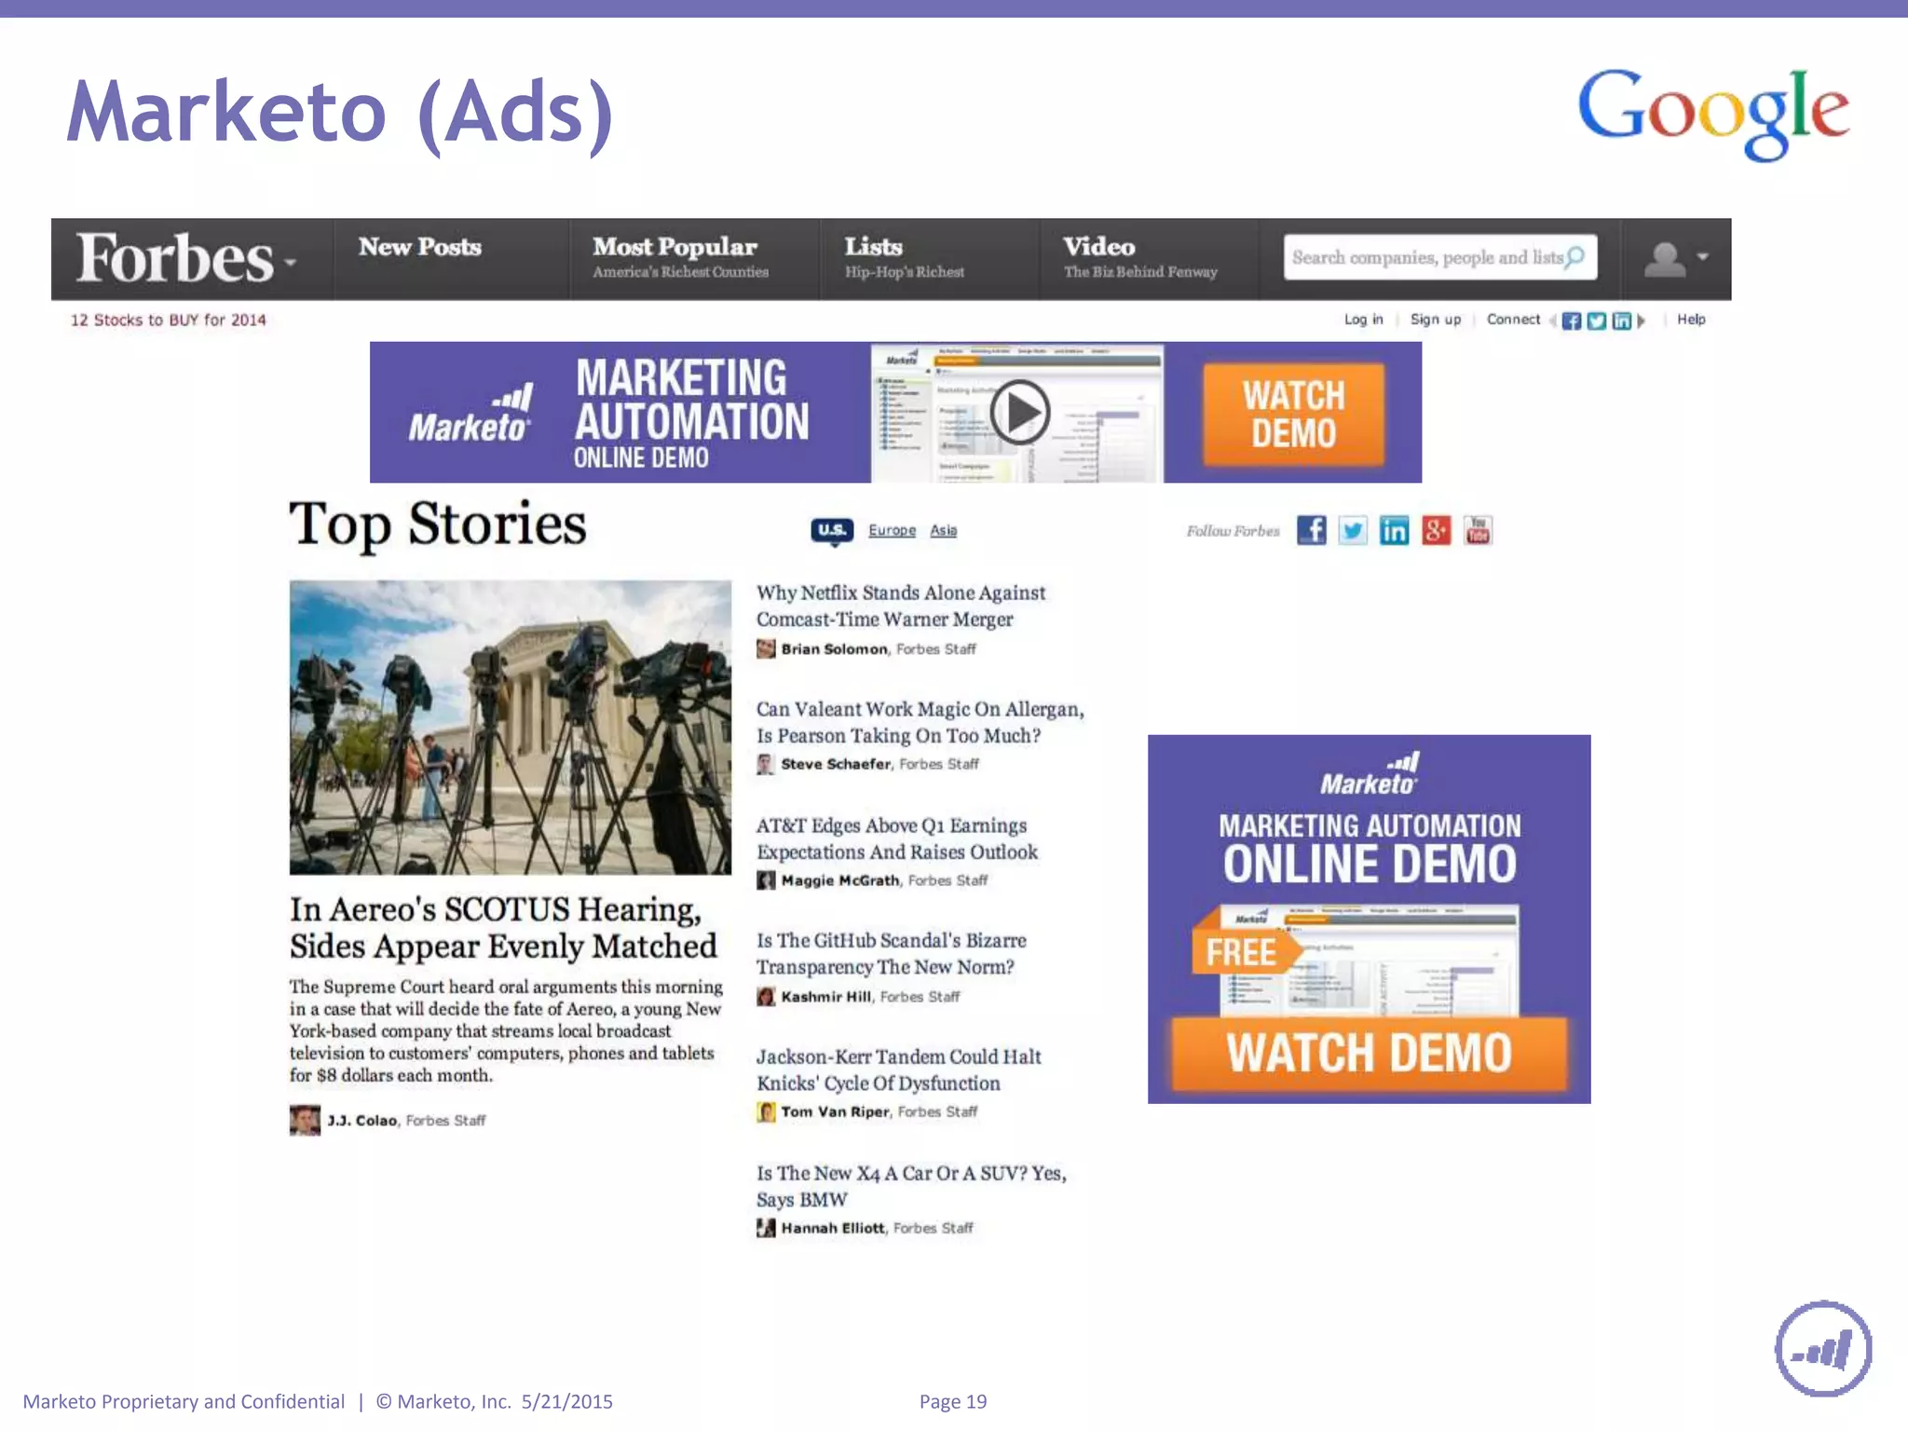Click the WATCH DEMO button in the sidebar ad
Screen dimensions: 1908x1431
coord(1369,1054)
